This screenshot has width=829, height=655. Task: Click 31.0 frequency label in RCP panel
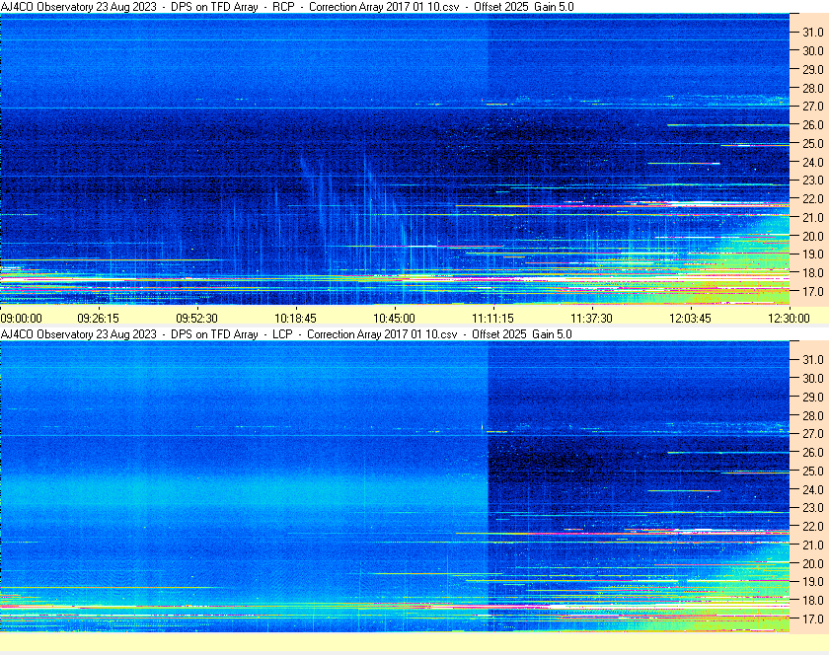point(812,32)
